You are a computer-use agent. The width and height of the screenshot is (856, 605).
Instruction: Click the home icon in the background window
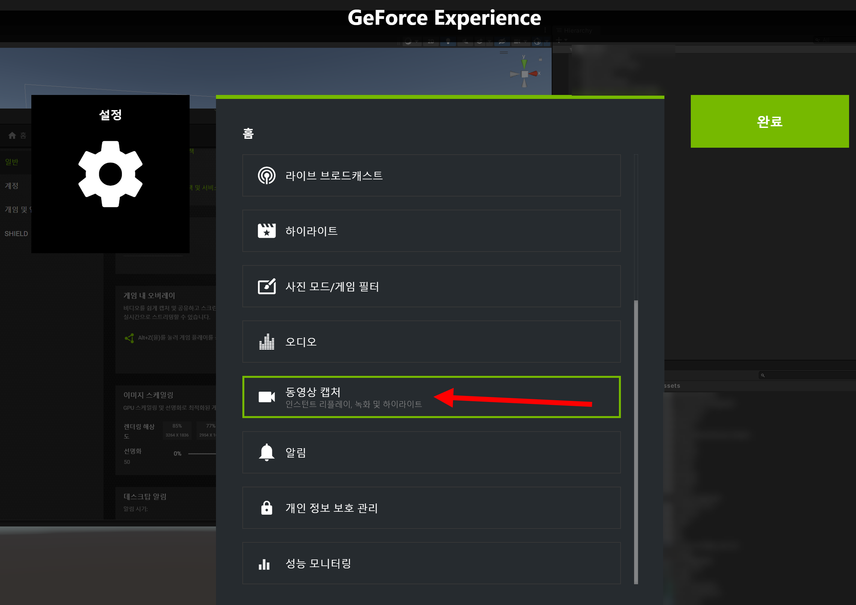click(12, 135)
